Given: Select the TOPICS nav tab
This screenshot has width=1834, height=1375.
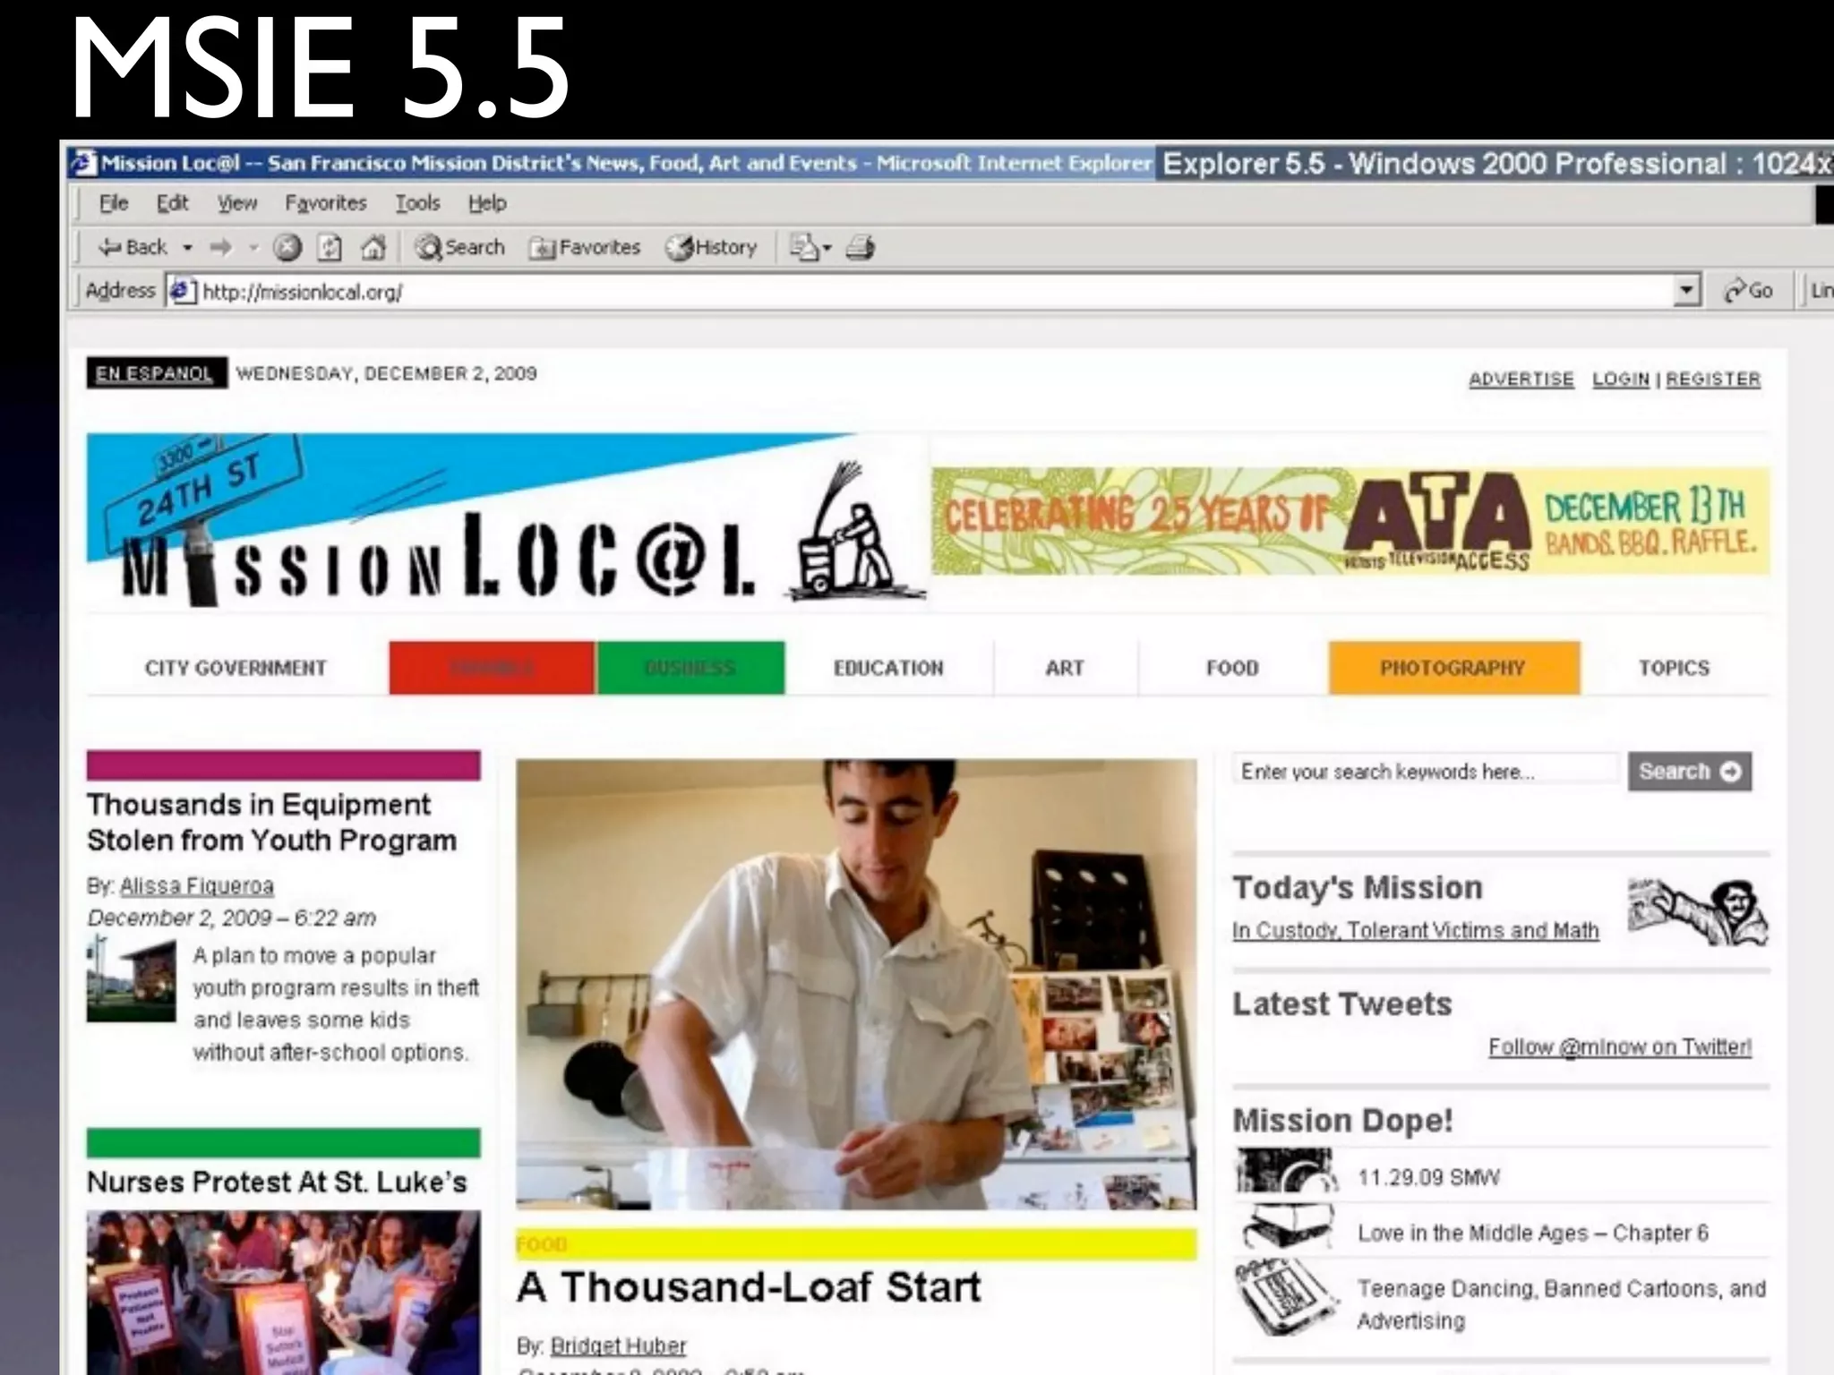Looking at the screenshot, I should [1675, 668].
